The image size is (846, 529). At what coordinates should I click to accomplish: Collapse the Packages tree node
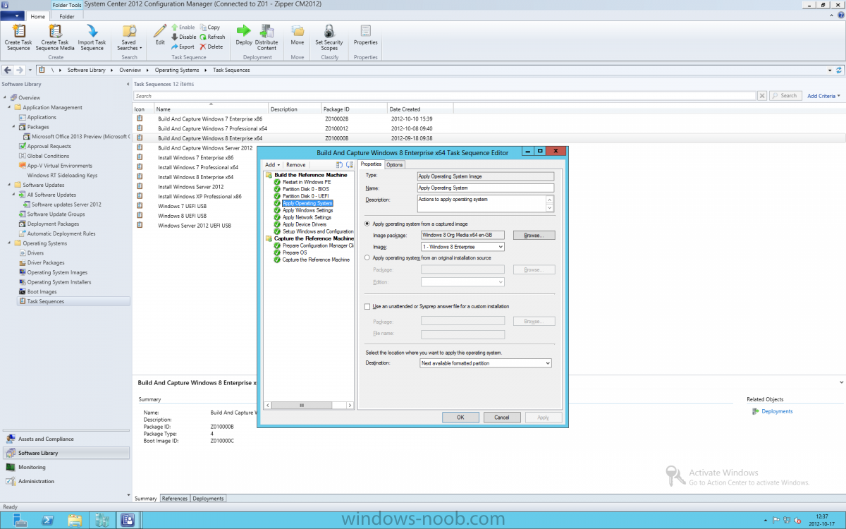pyautogui.click(x=13, y=127)
